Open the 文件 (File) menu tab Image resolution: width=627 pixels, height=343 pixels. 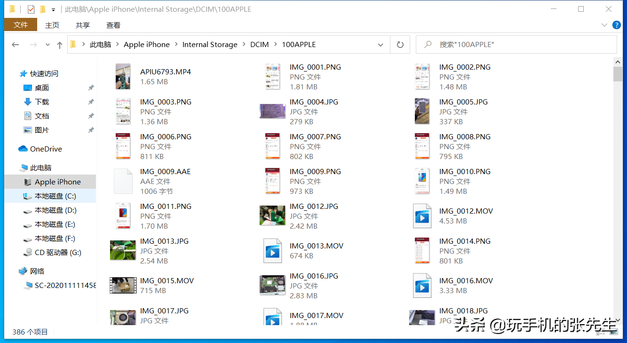tap(21, 25)
